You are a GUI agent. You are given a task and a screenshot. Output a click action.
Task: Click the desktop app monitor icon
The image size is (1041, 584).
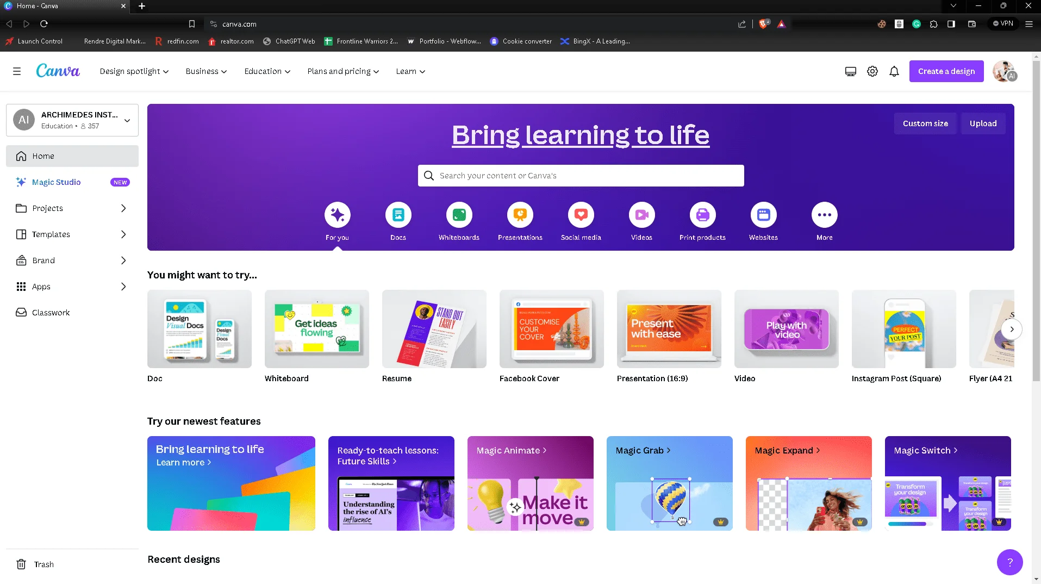[x=851, y=71]
